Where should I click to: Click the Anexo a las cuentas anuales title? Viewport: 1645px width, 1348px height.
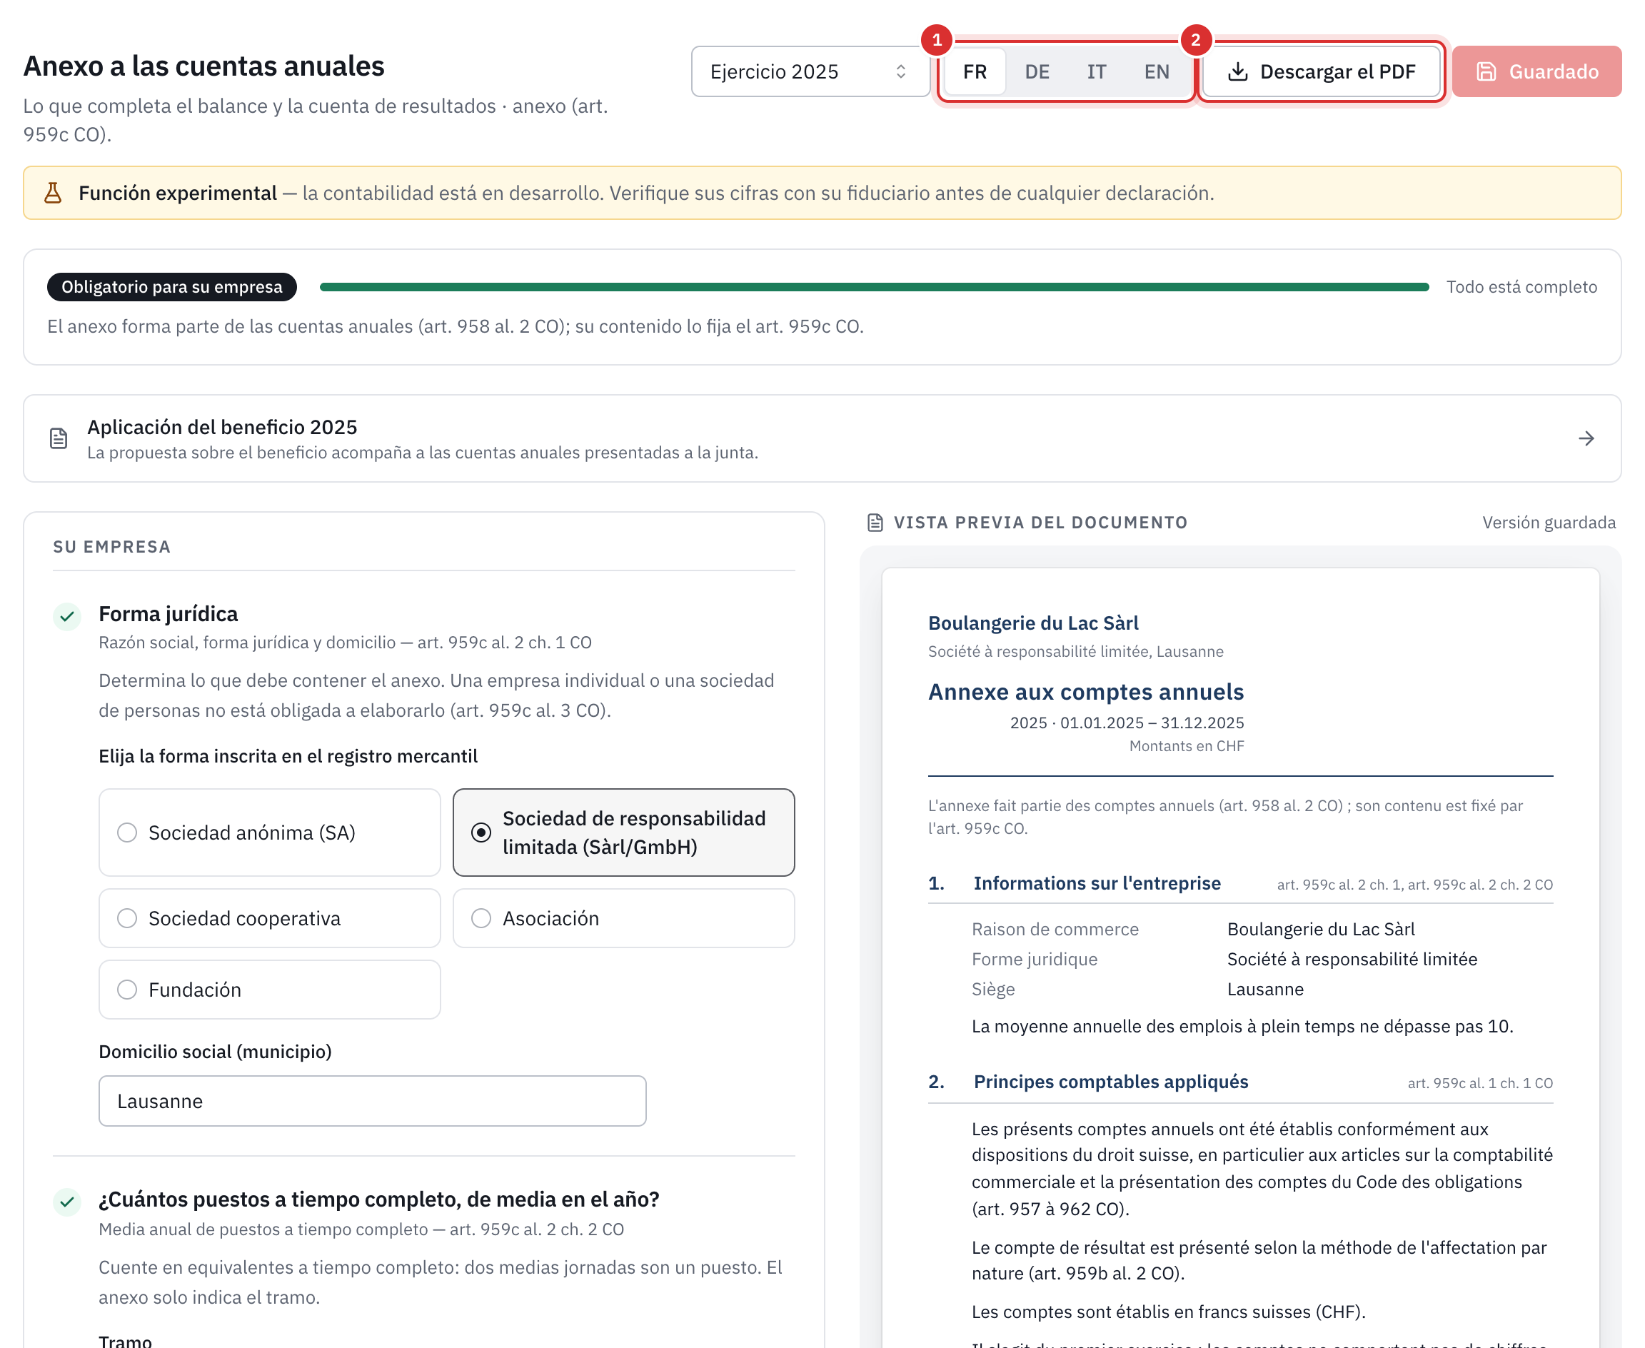click(204, 67)
